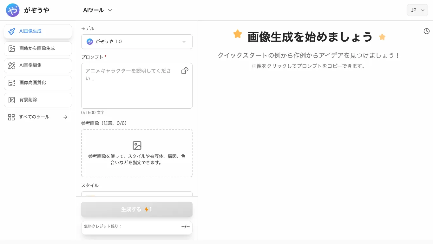Click the 画像生成を始めましょう heading
Screen dimensions: 433x244
coord(310,37)
